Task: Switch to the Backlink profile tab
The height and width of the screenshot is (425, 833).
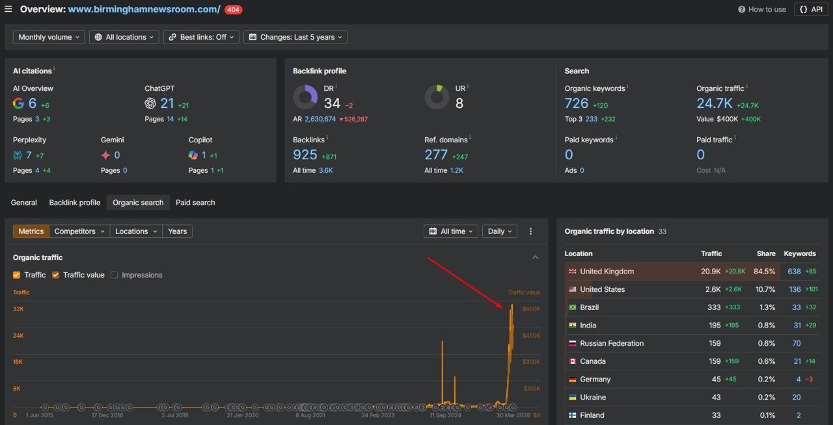Action: pyautogui.click(x=74, y=202)
